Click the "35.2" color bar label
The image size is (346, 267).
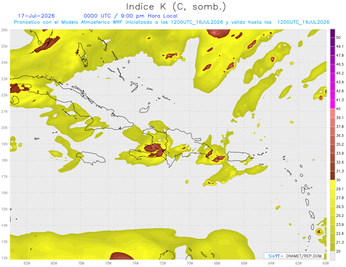click(340, 144)
